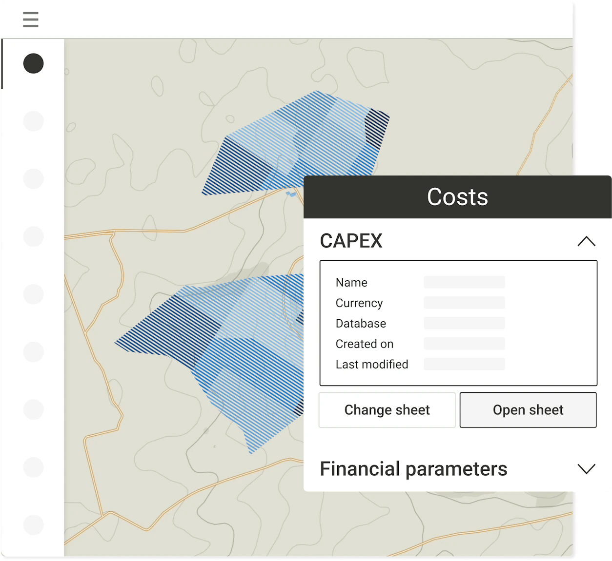
Task: Click the Change sheet button
Action: [387, 410]
